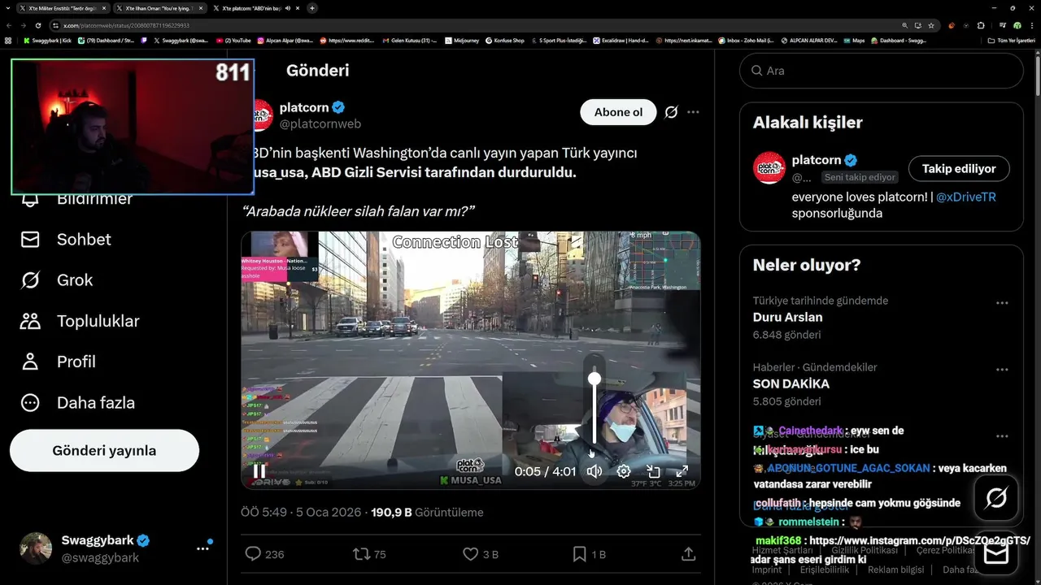Click the Takip ediliyor following button
This screenshot has width=1041, height=585.
pos(959,169)
